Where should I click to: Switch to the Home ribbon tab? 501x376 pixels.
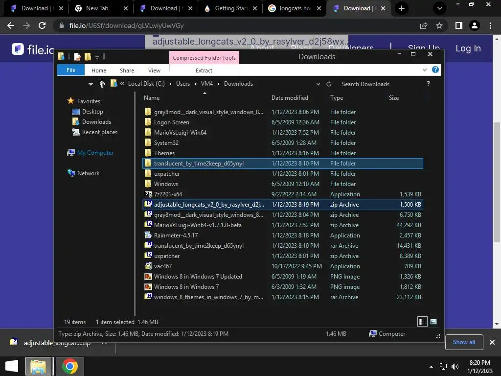pos(98,70)
